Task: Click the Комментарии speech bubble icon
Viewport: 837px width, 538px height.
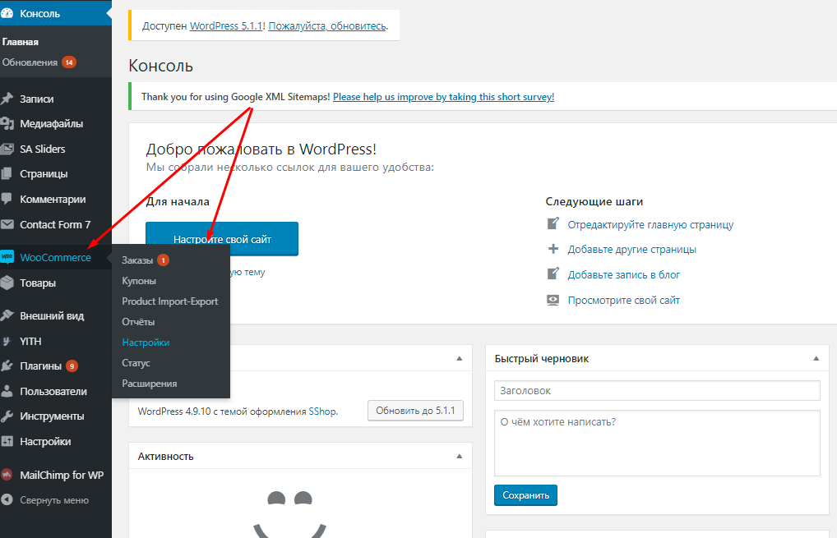Action: coord(7,199)
